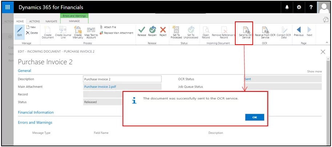Switch to the MANAGE tab
This screenshot has width=332, height=147.
tap(74, 21)
